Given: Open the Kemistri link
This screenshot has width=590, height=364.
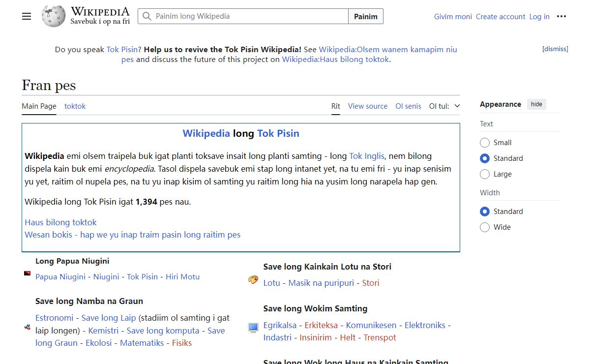Looking at the screenshot, I should (x=103, y=331).
